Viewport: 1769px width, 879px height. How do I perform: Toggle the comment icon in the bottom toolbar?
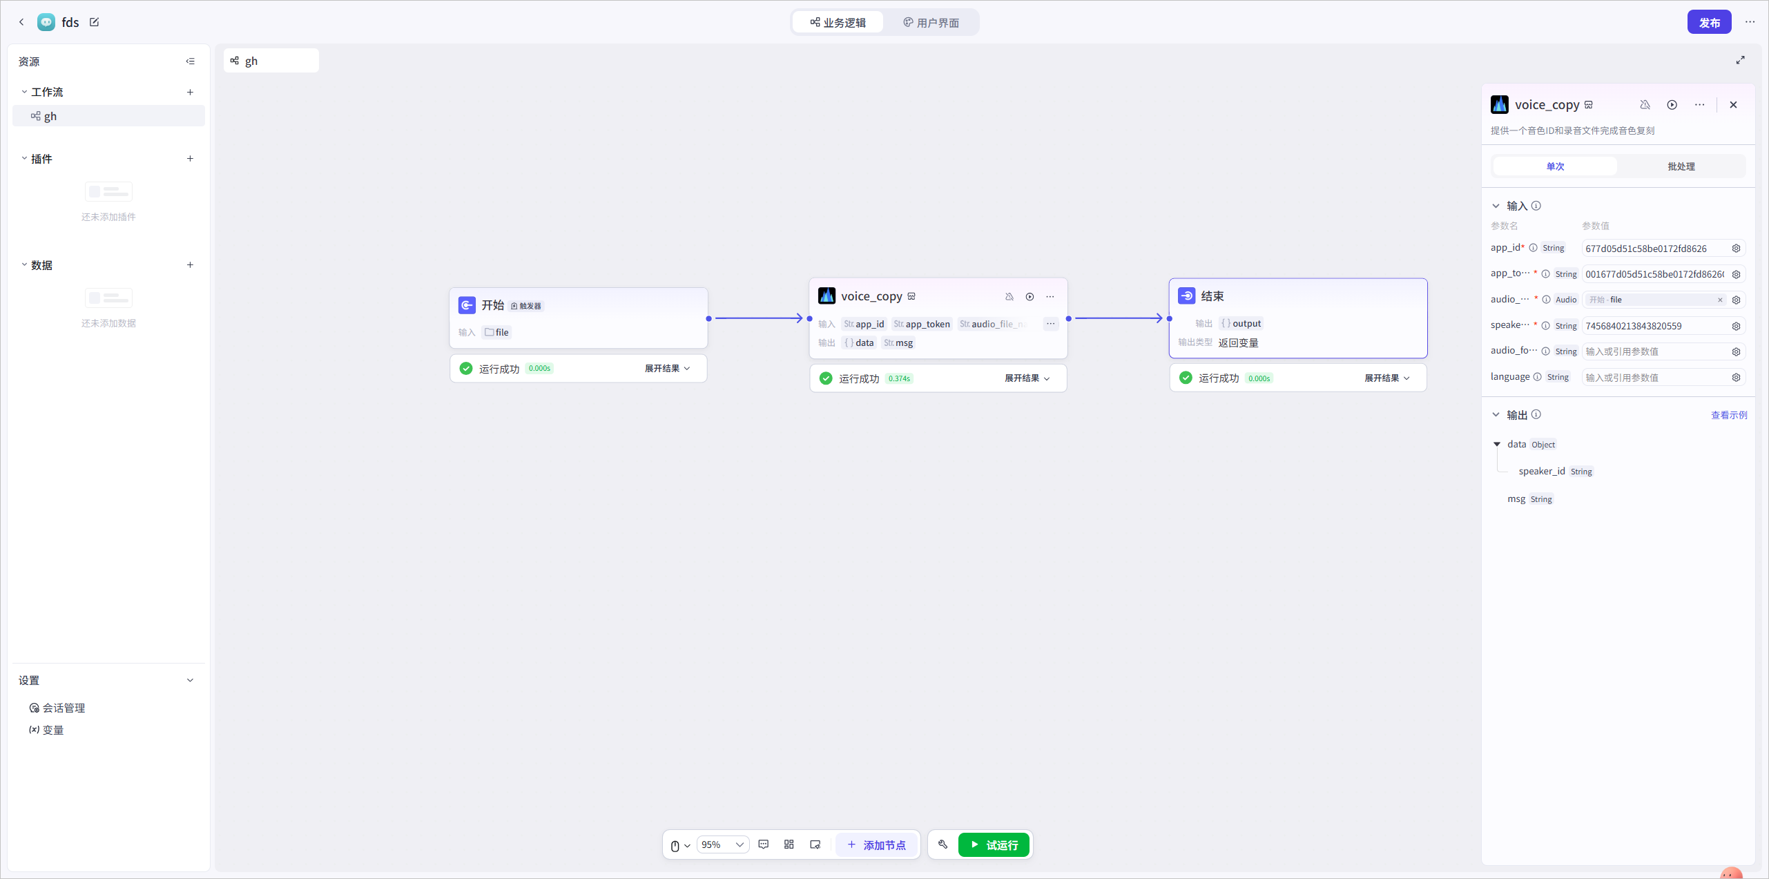pos(764,844)
